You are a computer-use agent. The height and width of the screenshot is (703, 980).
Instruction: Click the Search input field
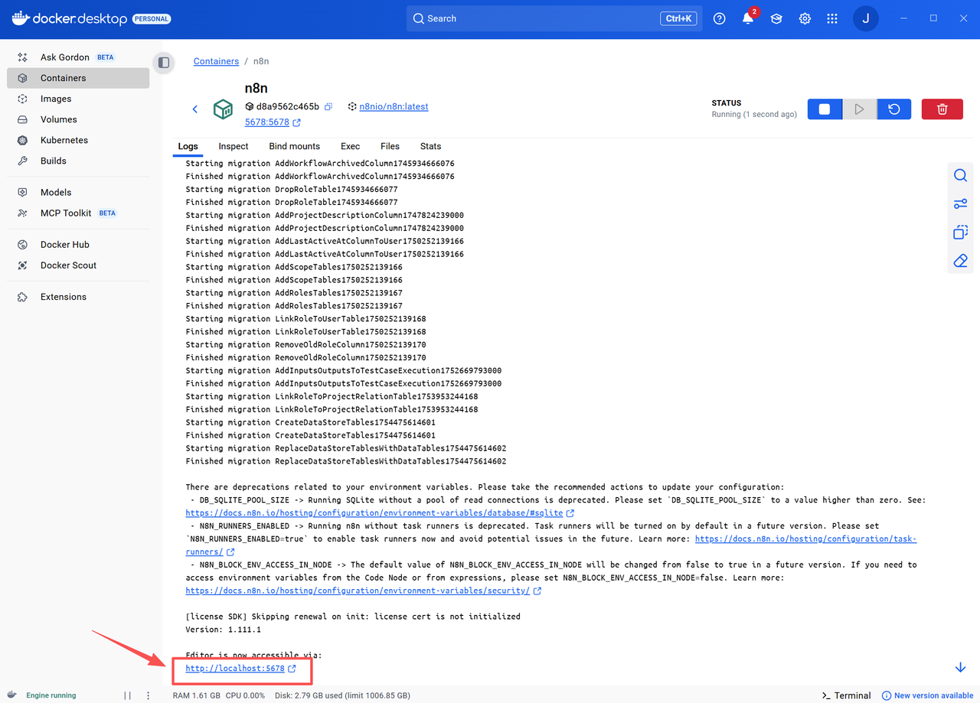[554, 18]
